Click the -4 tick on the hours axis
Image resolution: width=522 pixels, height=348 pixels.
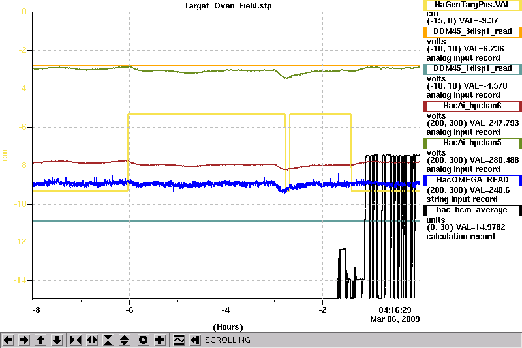click(226, 310)
